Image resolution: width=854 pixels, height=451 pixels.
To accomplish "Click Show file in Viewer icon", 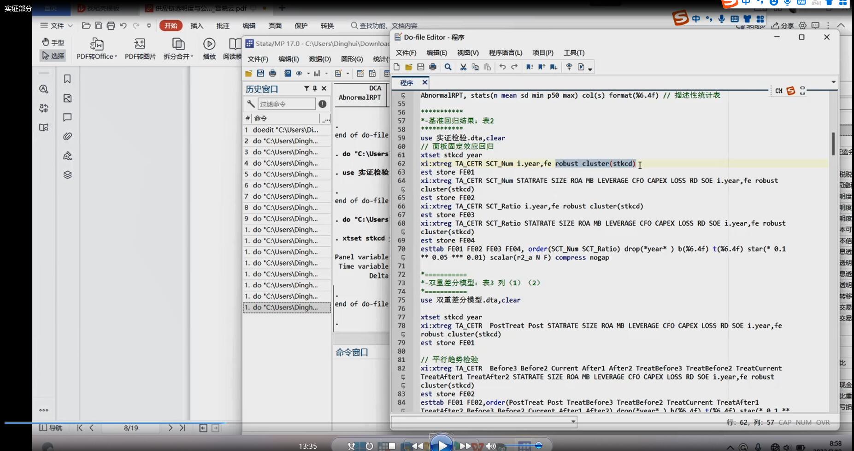I will (569, 67).
